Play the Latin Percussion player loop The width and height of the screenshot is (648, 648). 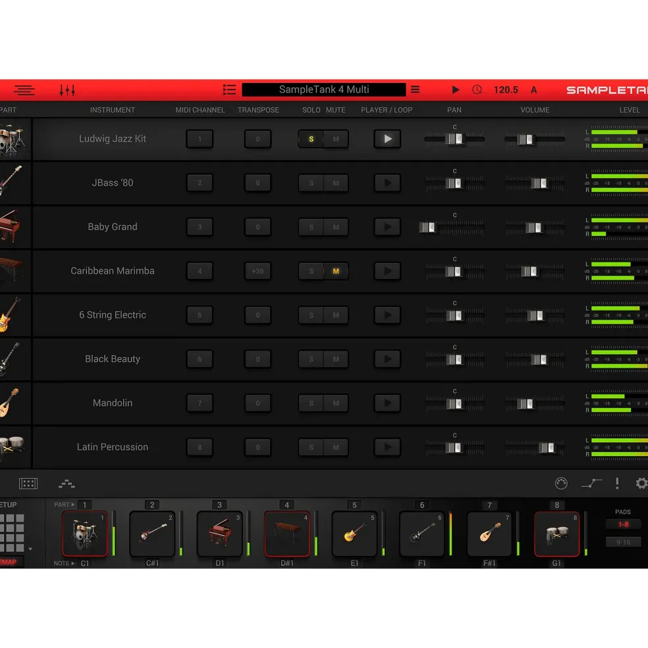point(387,447)
